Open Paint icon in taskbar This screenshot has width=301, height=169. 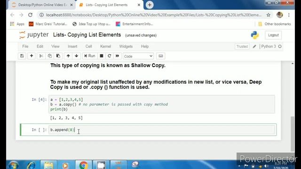point(135,165)
